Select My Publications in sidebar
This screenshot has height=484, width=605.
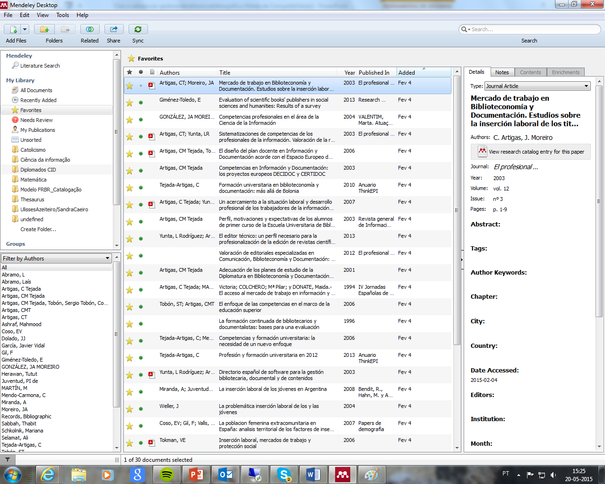click(x=37, y=130)
